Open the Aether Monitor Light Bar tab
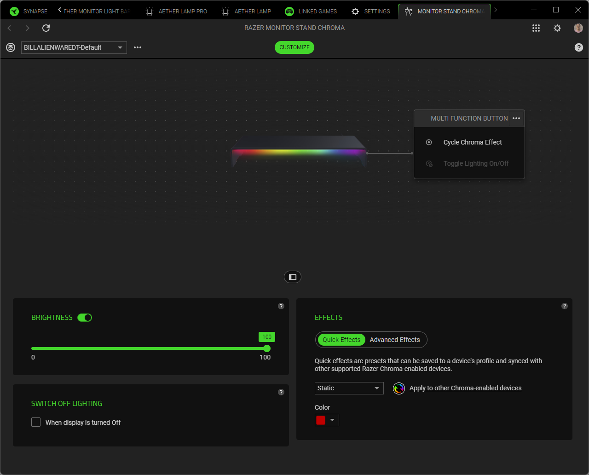Screen dimensions: 589x475 tap(97, 11)
